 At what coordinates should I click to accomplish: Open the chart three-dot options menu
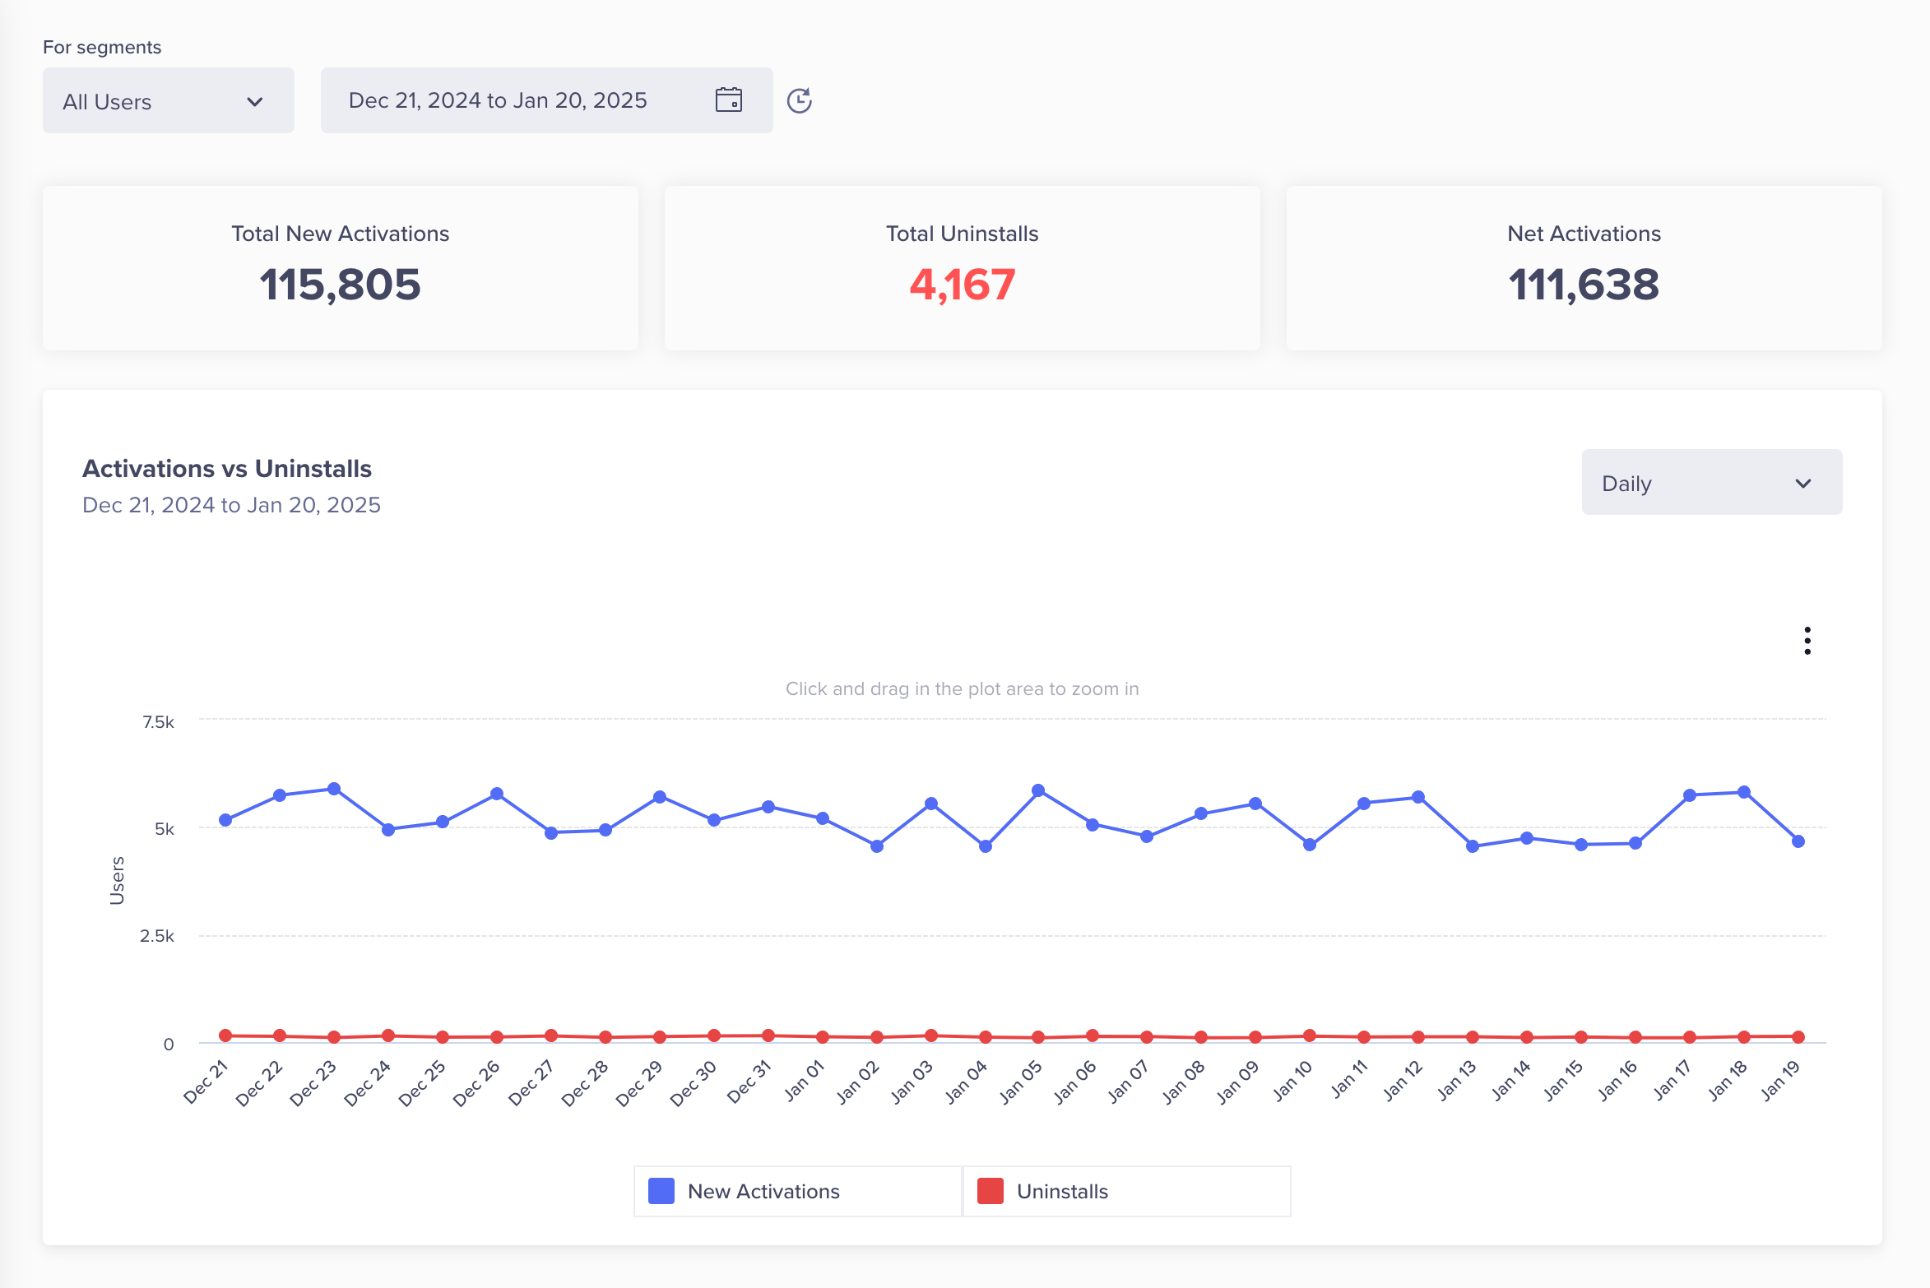pos(1807,641)
